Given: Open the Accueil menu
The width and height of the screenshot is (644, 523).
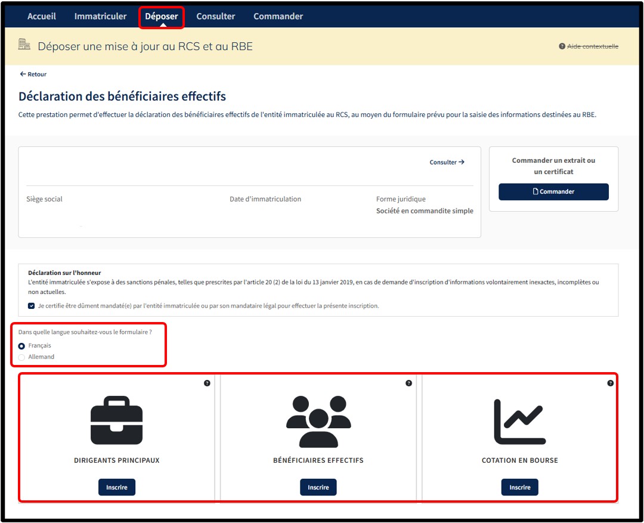Looking at the screenshot, I should [x=42, y=16].
